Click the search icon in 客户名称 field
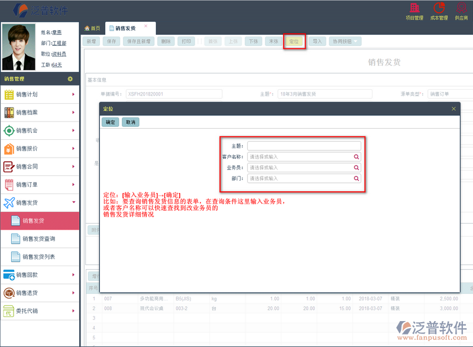Viewport: 473px width, 347px height. coord(357,156)
